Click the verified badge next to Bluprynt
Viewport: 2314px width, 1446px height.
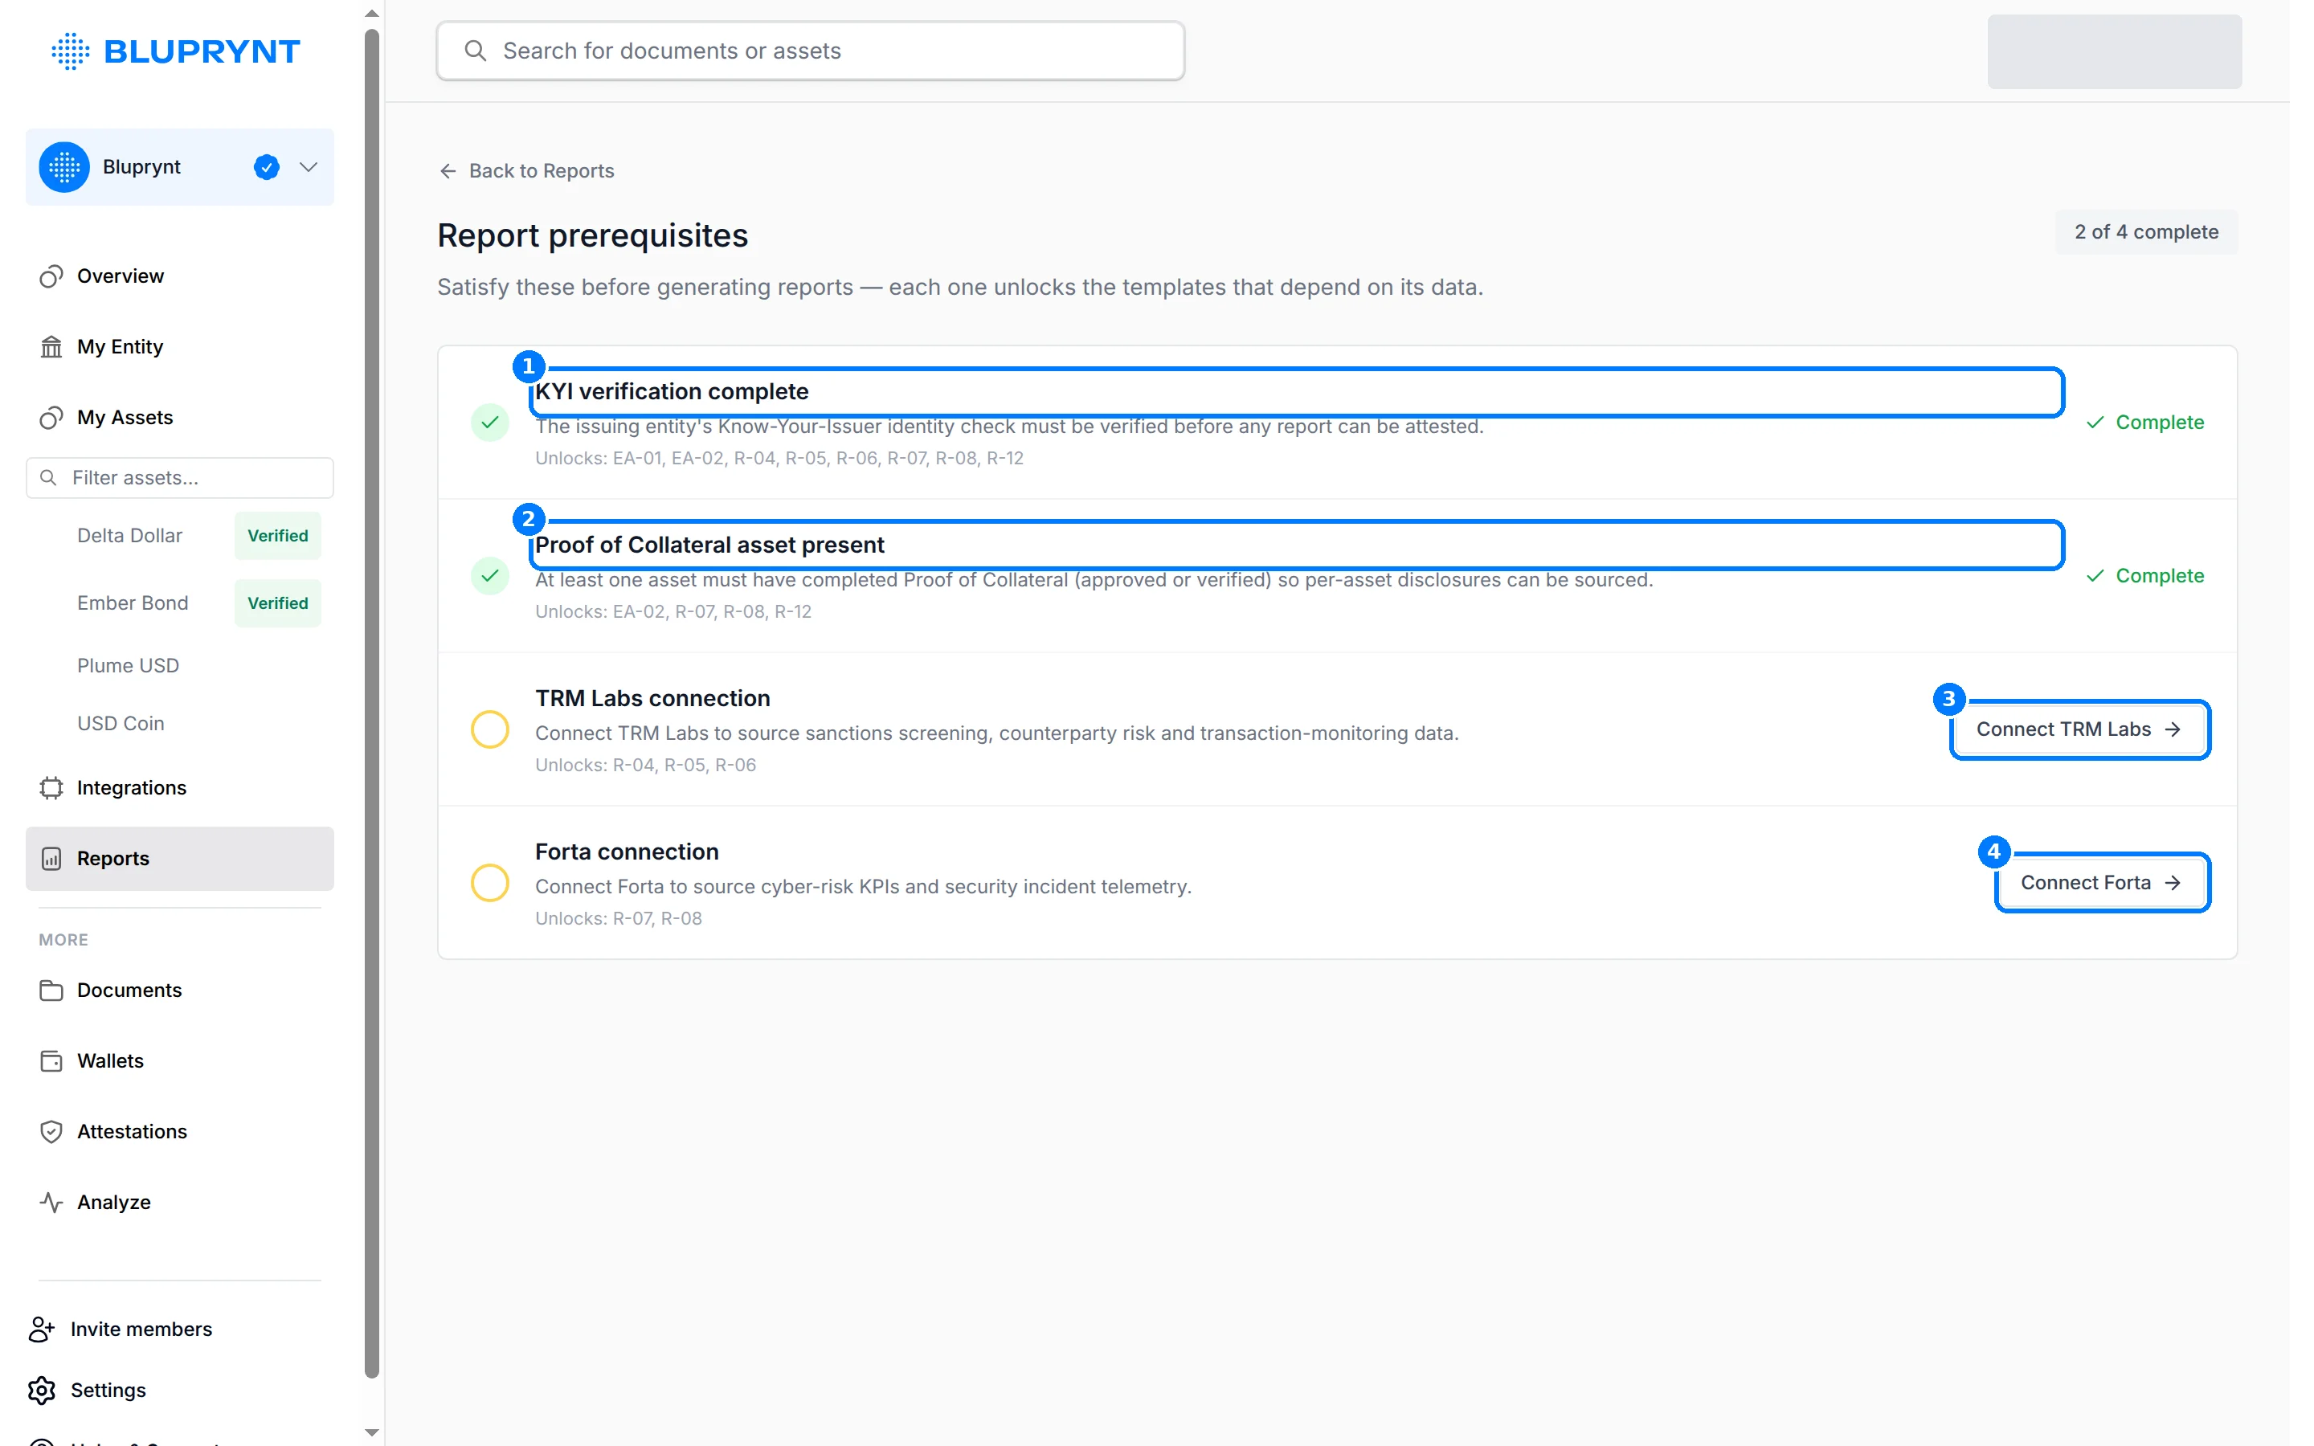click(x=267, y=167)
